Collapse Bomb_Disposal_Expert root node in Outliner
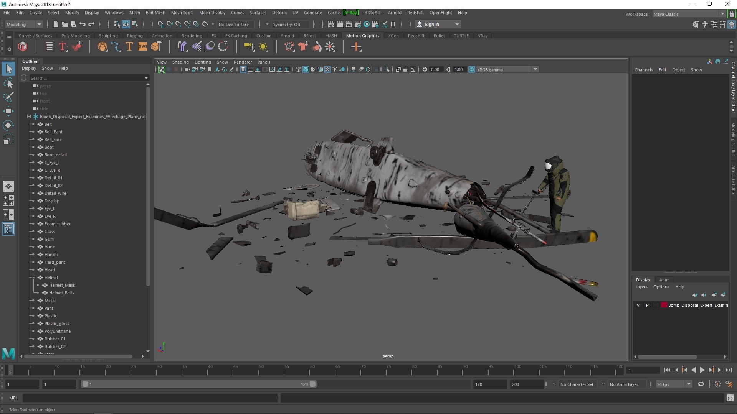This screenshot has height=414, width=737. [29, 117]
